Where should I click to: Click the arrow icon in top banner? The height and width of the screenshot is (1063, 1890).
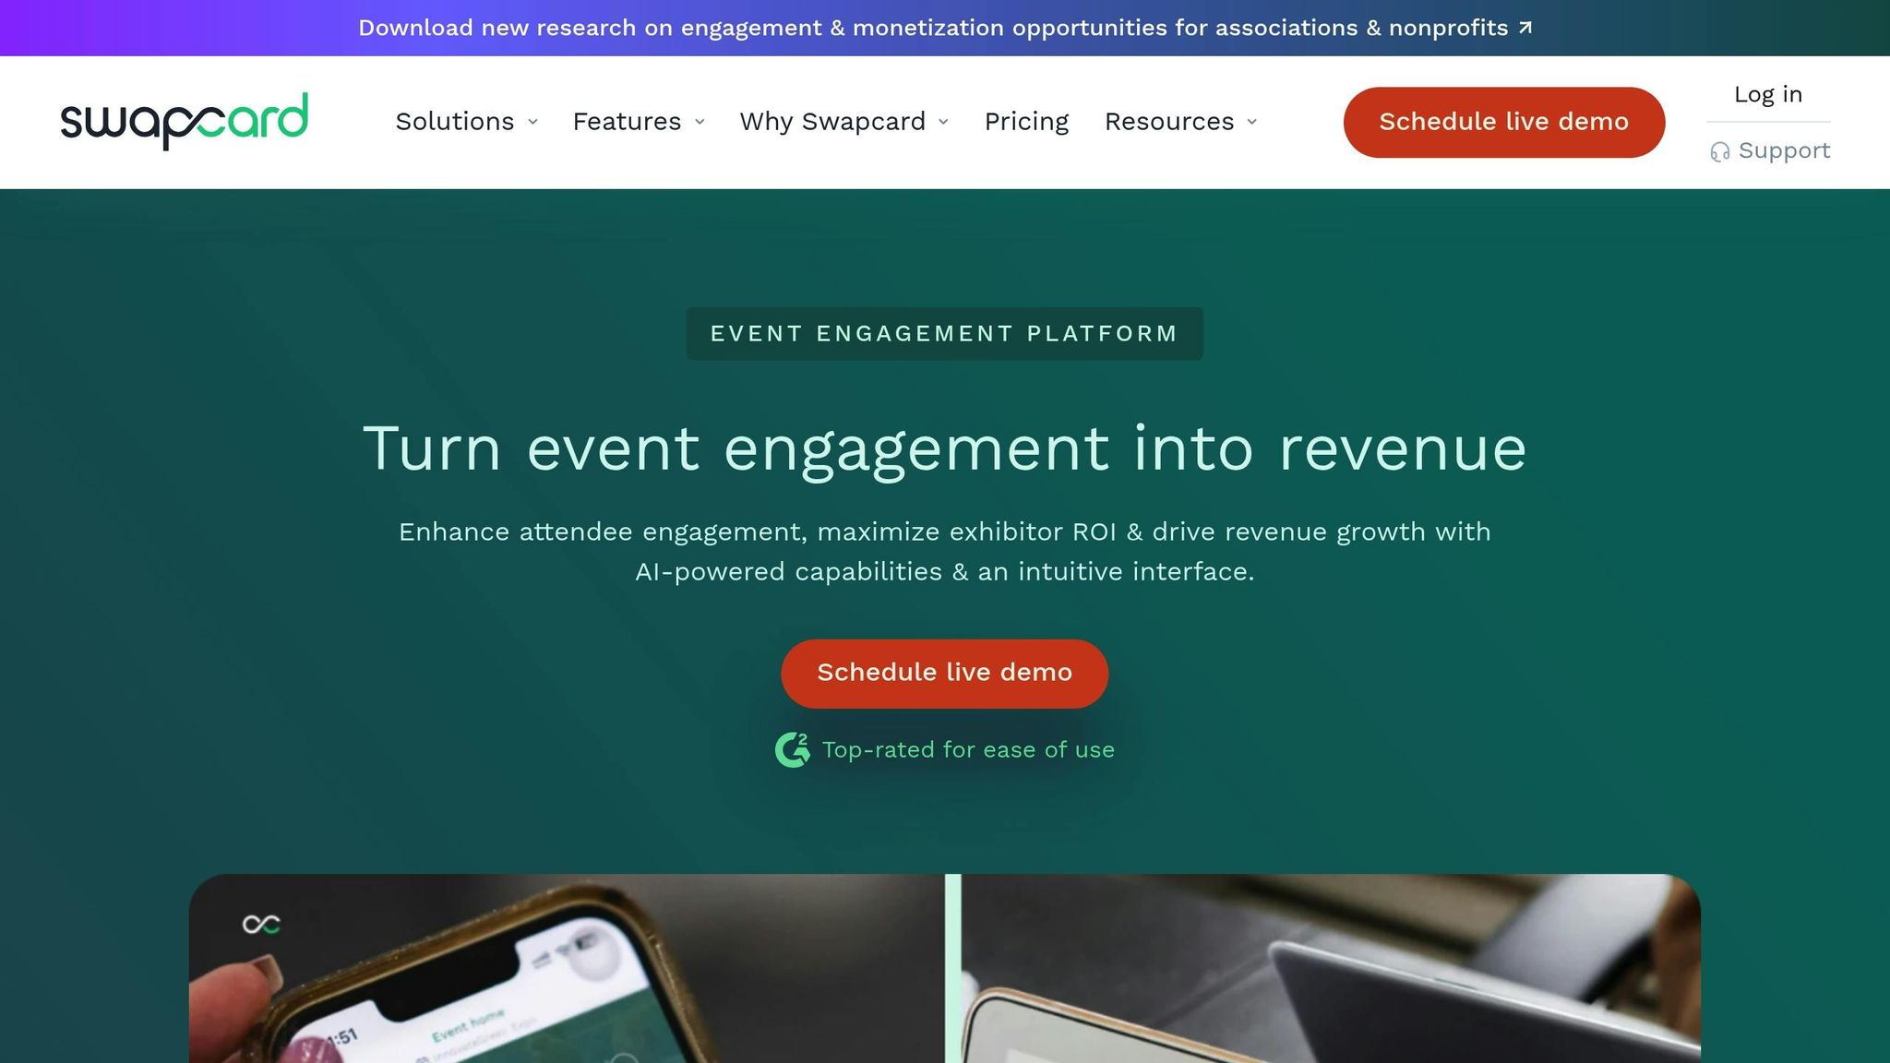pos(1525,28)
